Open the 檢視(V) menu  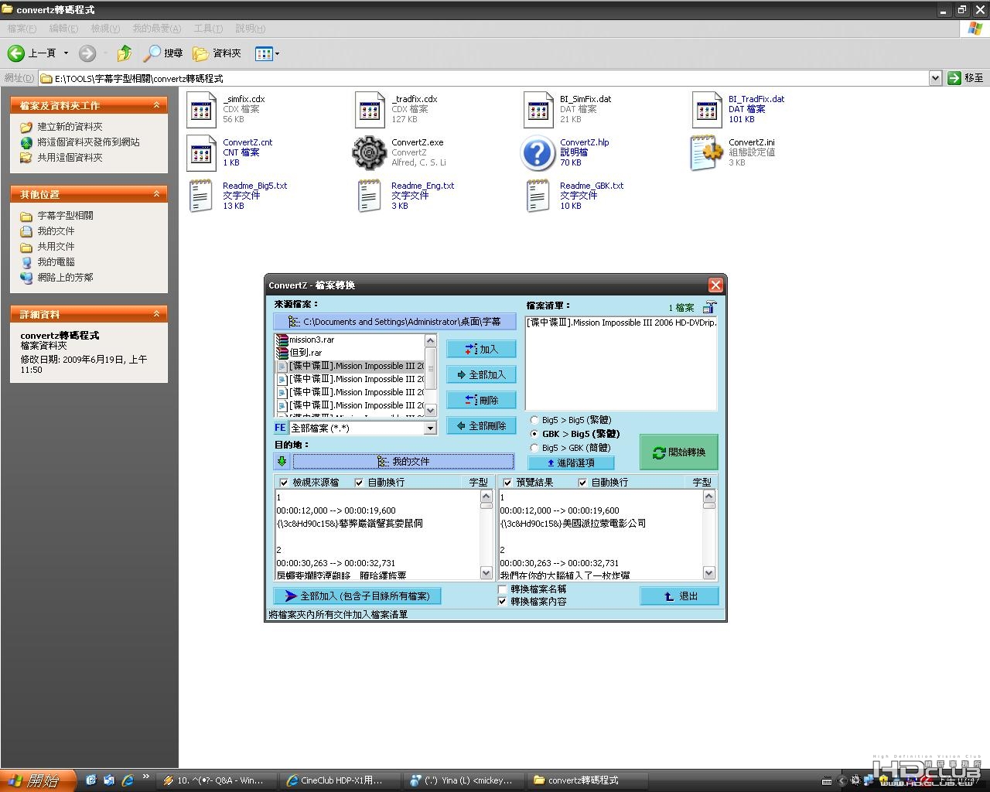105,29
